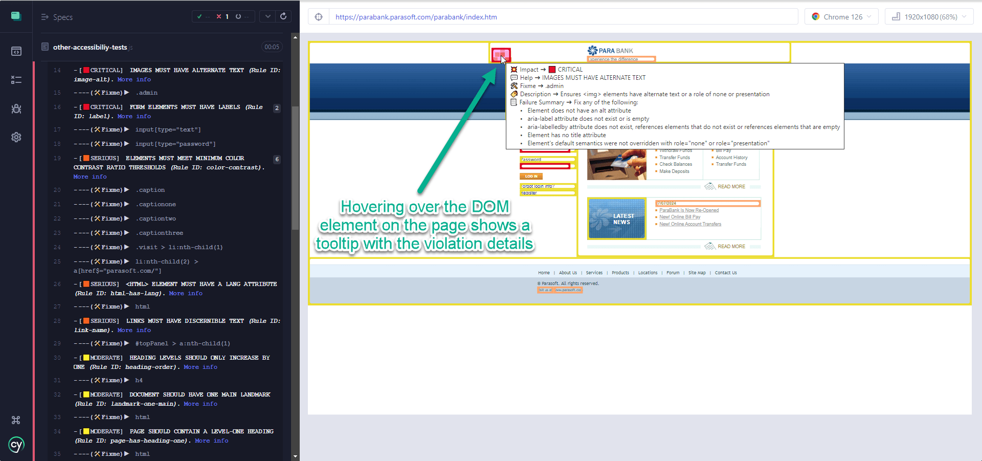Select the Fixme h4 log row

(x=166, y=380)
